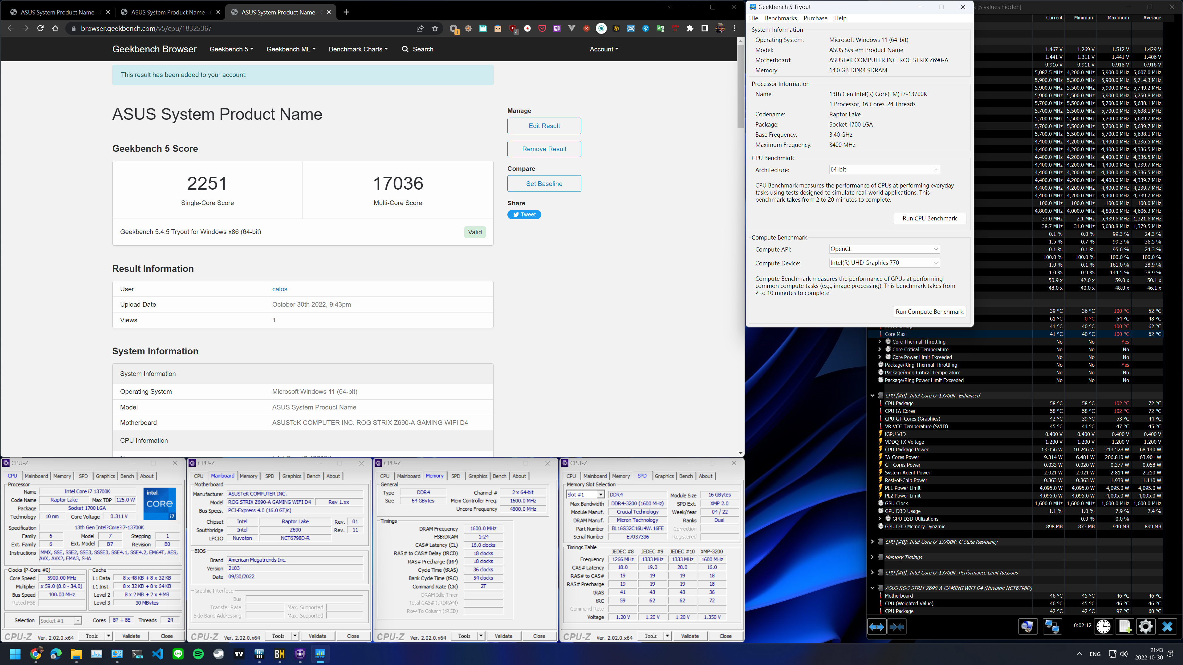
Task: Expand the Performance Limit Reasons group
Action: tap(872, 572)
